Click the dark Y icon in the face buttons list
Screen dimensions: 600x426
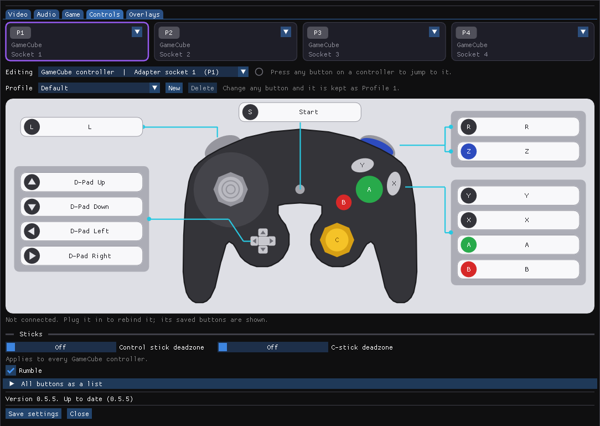point(468,196)
